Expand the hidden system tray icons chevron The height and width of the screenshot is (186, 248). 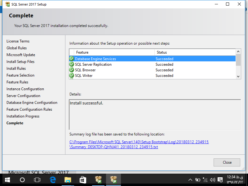[190, 179]
